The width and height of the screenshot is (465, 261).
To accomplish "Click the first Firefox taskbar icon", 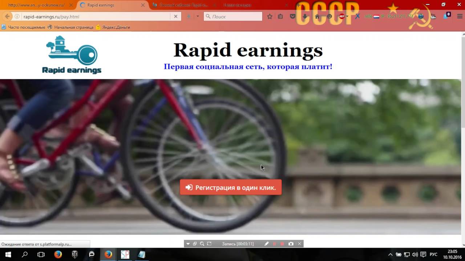I will pos(58,254).
